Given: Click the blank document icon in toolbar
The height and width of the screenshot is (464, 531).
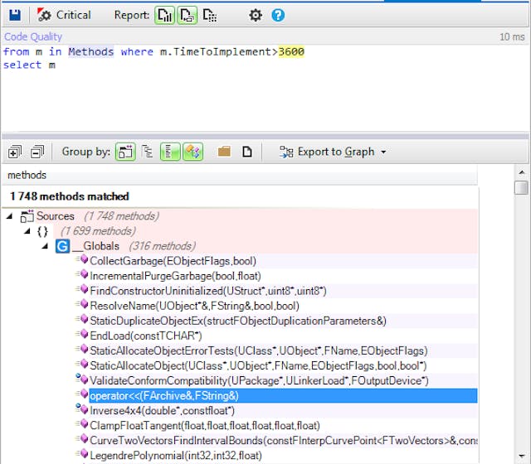Looking at the screenshot, I should [x=246, y=152].
